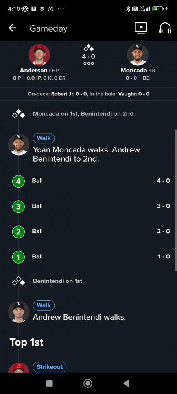Tap the pitch 4 ball circle
Screen dimensions: 177x394
[x=18, y=181]
